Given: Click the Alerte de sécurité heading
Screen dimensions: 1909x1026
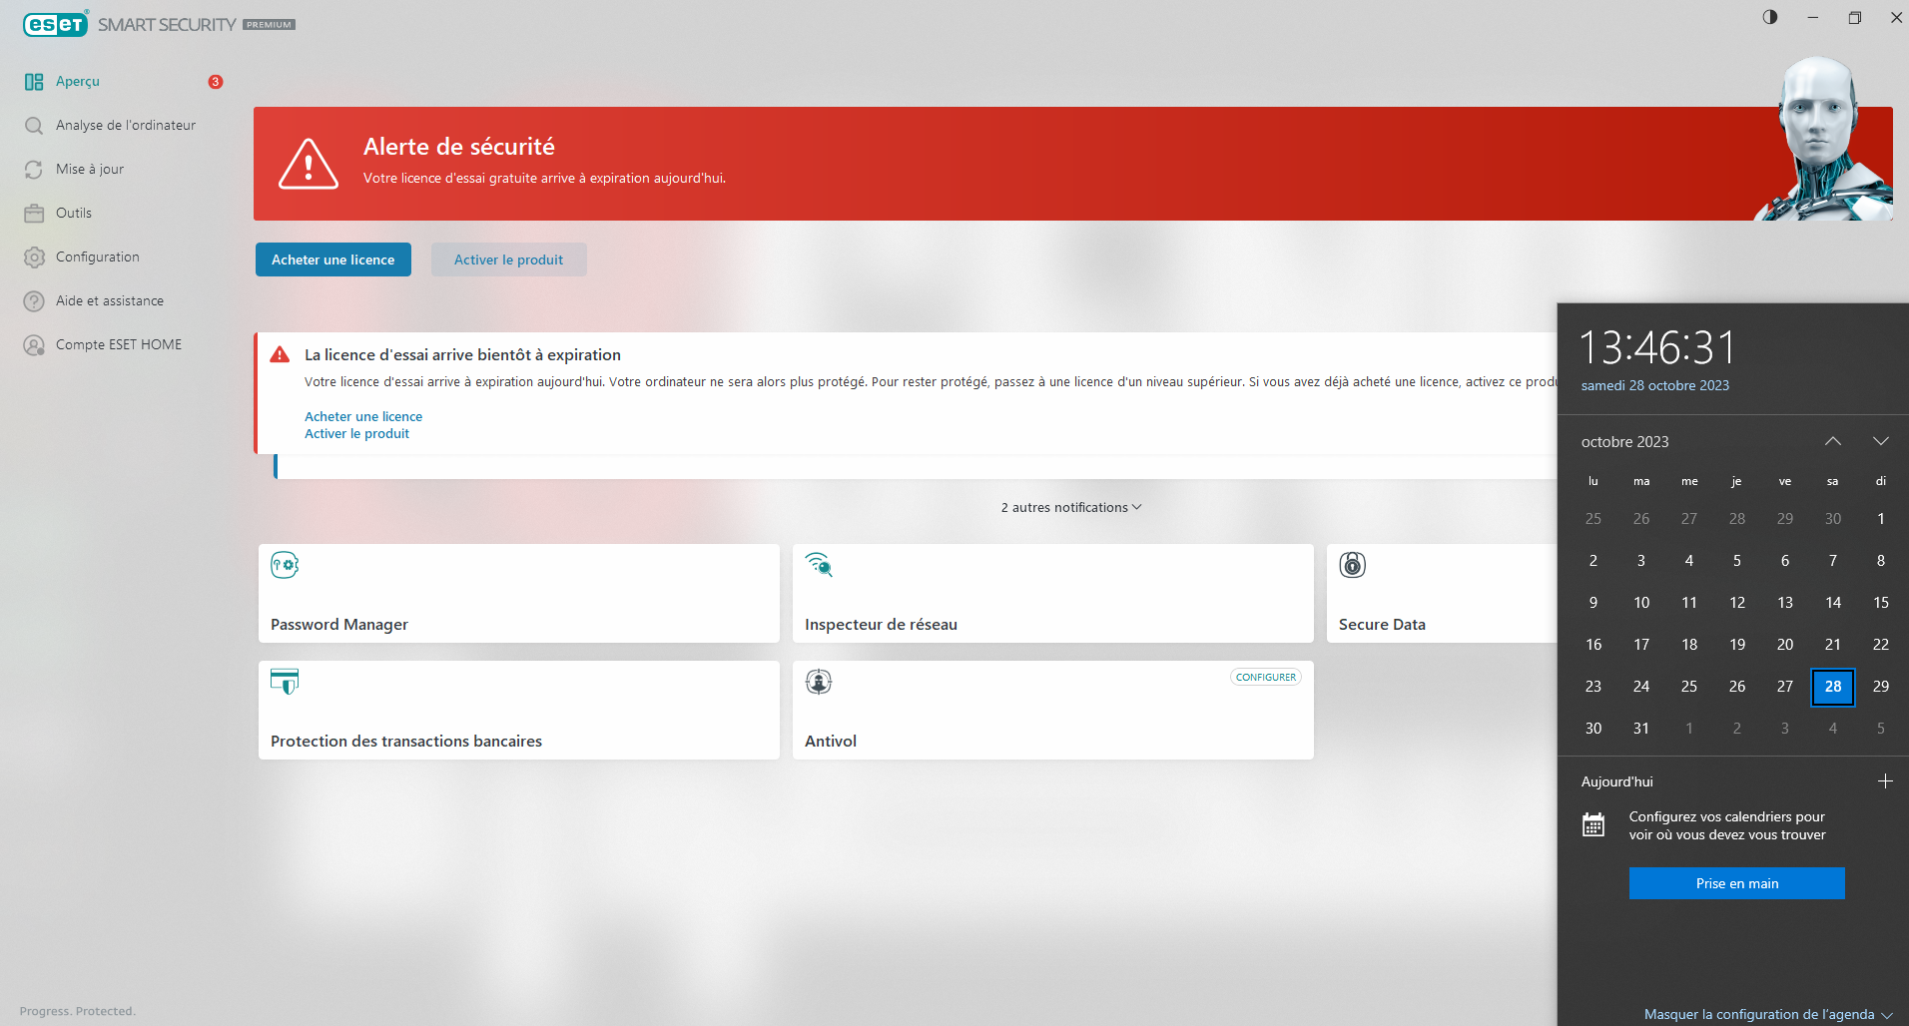Looking at the screenshot, I should click(x=459, y=147).
